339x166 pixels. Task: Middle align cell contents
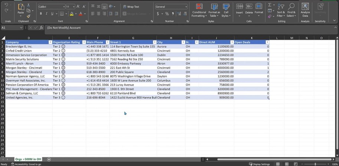point(99,6)
